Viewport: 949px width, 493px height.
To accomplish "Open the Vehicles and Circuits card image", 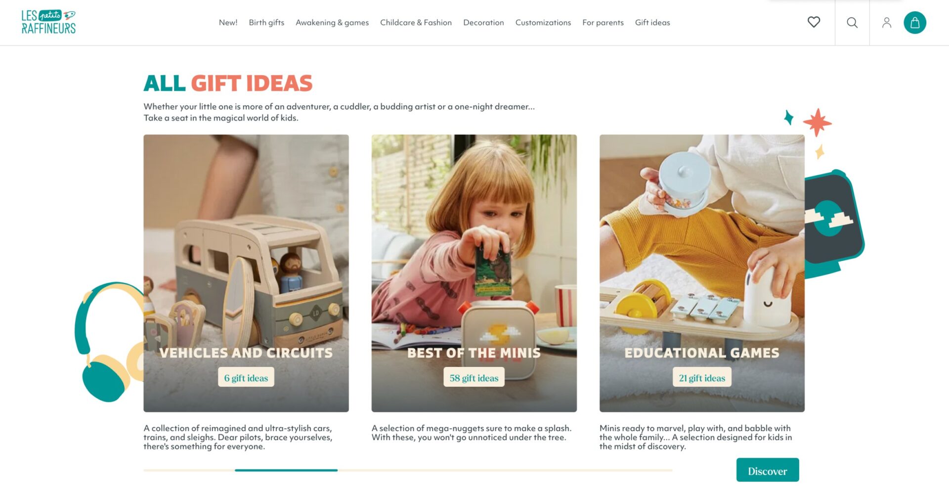I will pos(246,273).
